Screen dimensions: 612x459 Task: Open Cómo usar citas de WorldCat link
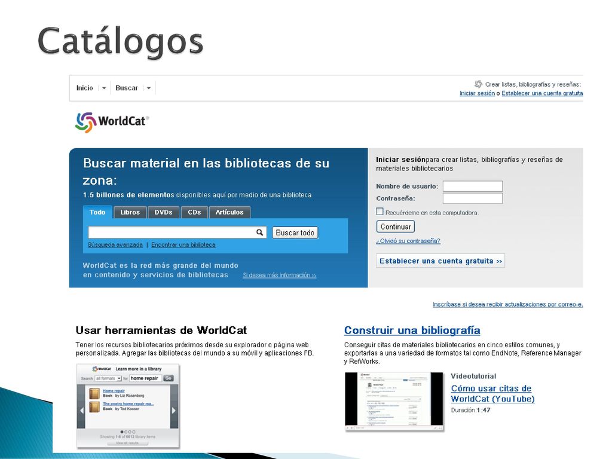pos(492,393)
